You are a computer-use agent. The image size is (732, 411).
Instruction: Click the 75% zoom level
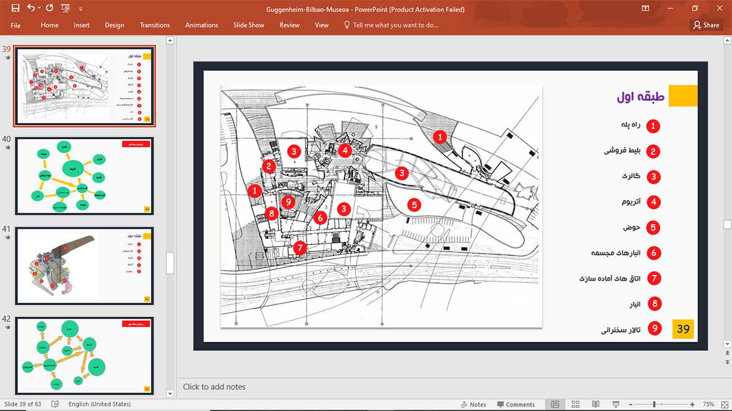point(708,404)
